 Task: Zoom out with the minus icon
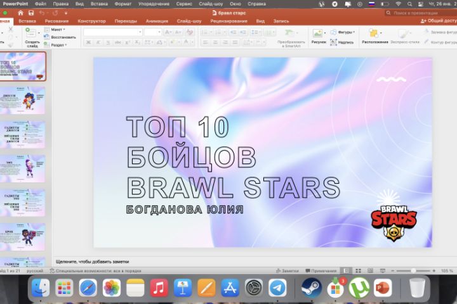(393, 271)
